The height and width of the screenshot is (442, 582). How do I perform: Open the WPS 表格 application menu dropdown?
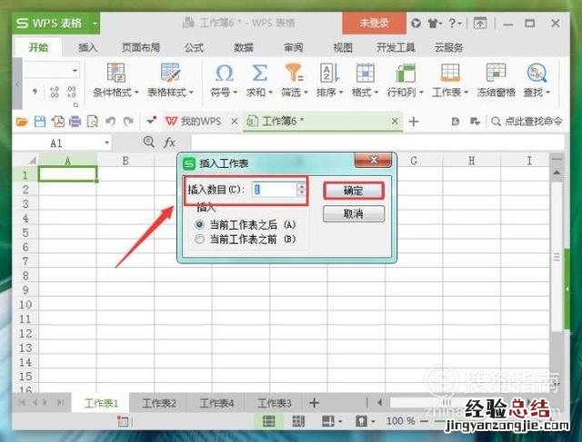pyautogui.click(x=96, y=24)
